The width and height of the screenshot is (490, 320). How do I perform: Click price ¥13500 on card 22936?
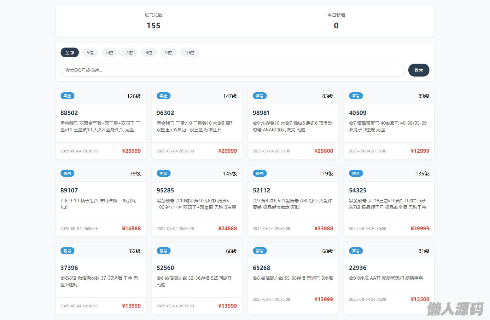pos(420,299)
